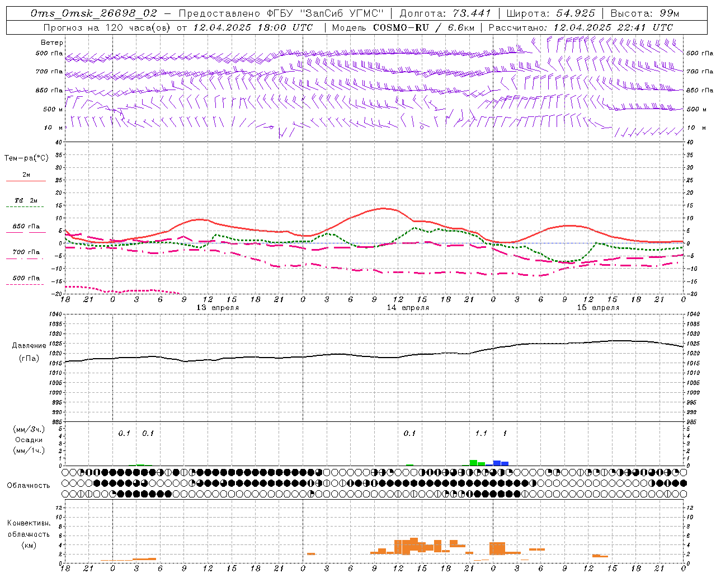716x573 pixels.
Task: Click the Конвективн. облачность (км) label
Action: 29,534
